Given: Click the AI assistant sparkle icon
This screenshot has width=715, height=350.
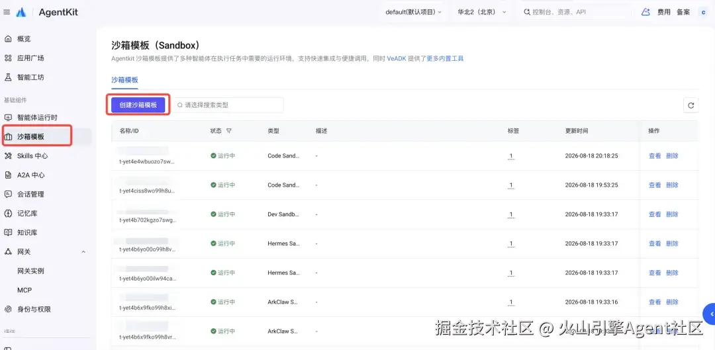Looking at the screenshot, I should (x=645, y=13).
